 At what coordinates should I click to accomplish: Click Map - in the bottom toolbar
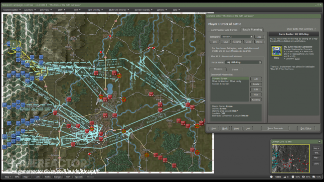pyautogui.click(x=26, y=177)
